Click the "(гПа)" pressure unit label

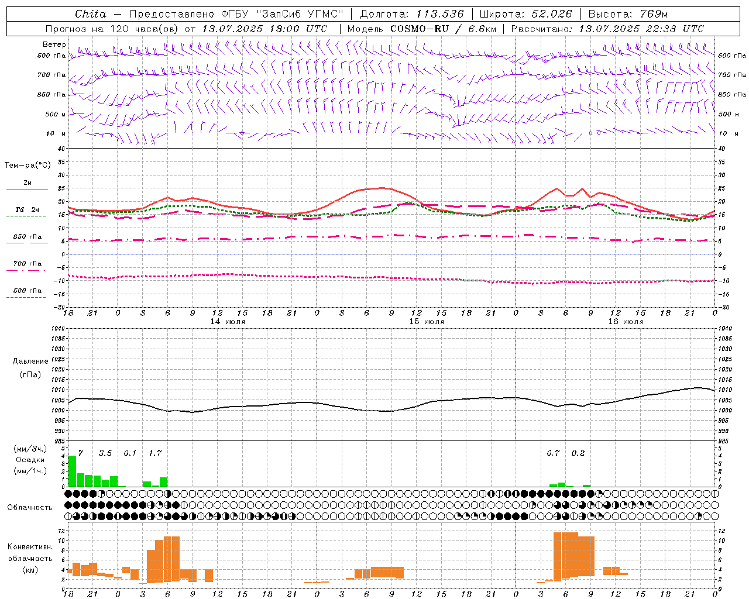30,375
